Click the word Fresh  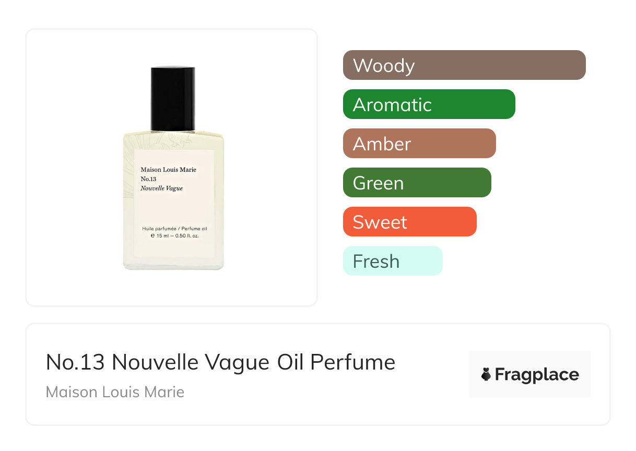[376, 262]
